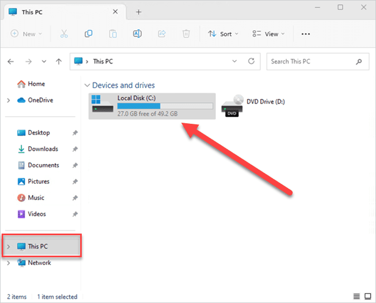Screen dimensions: 376x303
Task: Open Videos quick access folder
Action: tap(32, 214)
